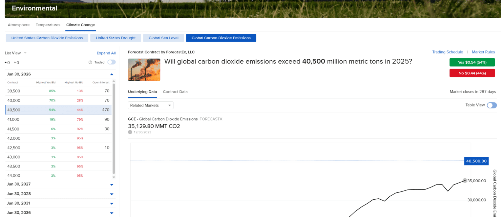Click the Expand All link
The image size is (504, 217).
click(x=106, y=53)
